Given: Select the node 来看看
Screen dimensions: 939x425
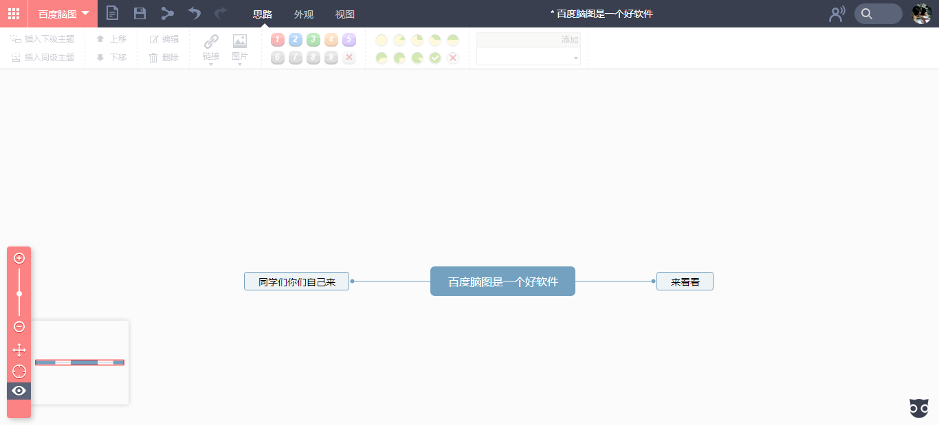Looking at the screenshot, I should coord(685,282).
